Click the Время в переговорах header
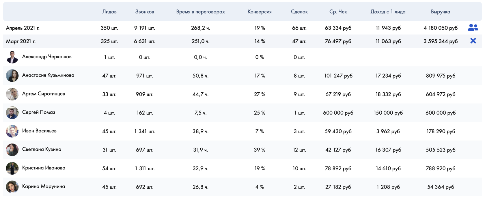485x198 pixels. click(200, 12)
